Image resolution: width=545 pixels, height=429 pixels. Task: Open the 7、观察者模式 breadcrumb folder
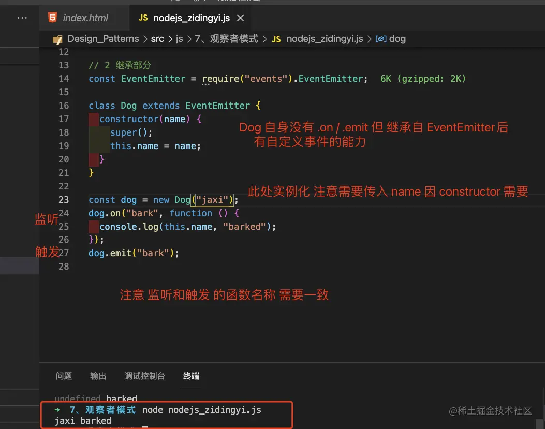tap(226, 39)
